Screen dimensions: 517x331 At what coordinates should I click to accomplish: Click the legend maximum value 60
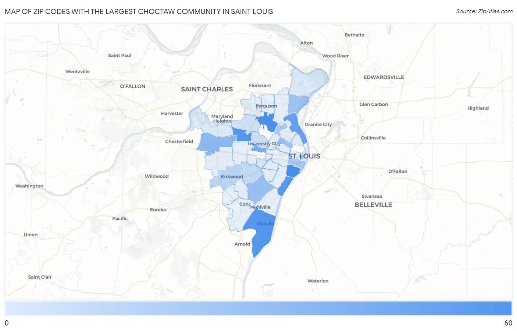[x=508, y=323]
